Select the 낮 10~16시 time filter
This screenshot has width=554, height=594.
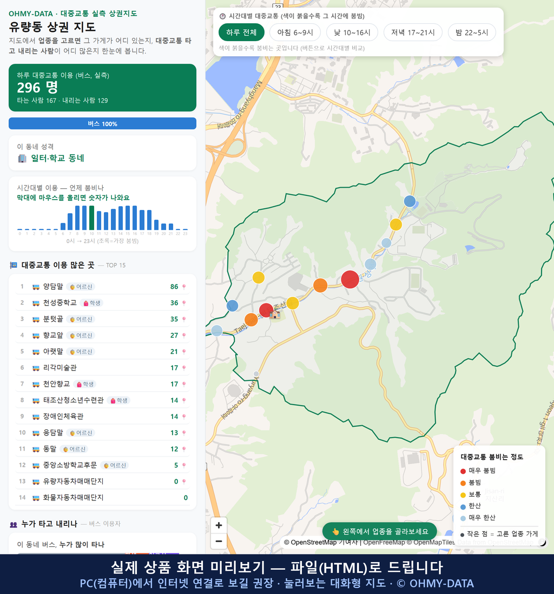point(352,32)
